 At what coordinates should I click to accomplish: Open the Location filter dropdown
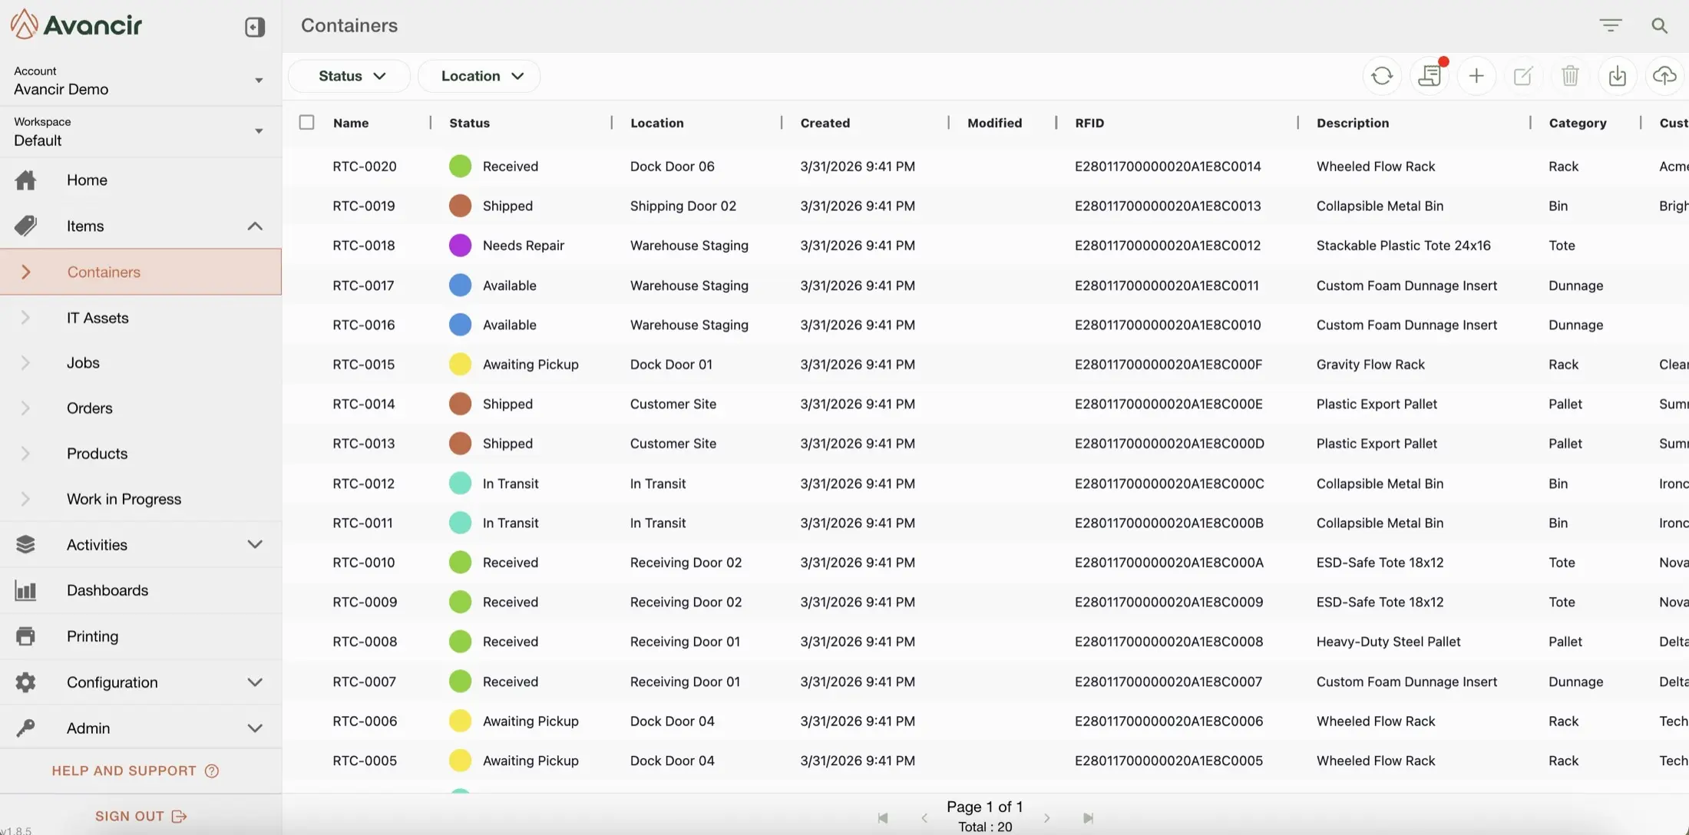[x=481, y=76]
